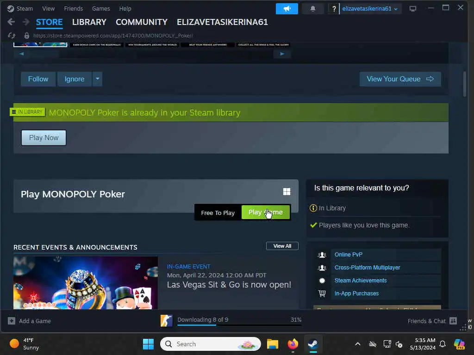This screenshot has width=474, height=355.
Task: Open Windows Start menu
Action: tap(148, 344)
